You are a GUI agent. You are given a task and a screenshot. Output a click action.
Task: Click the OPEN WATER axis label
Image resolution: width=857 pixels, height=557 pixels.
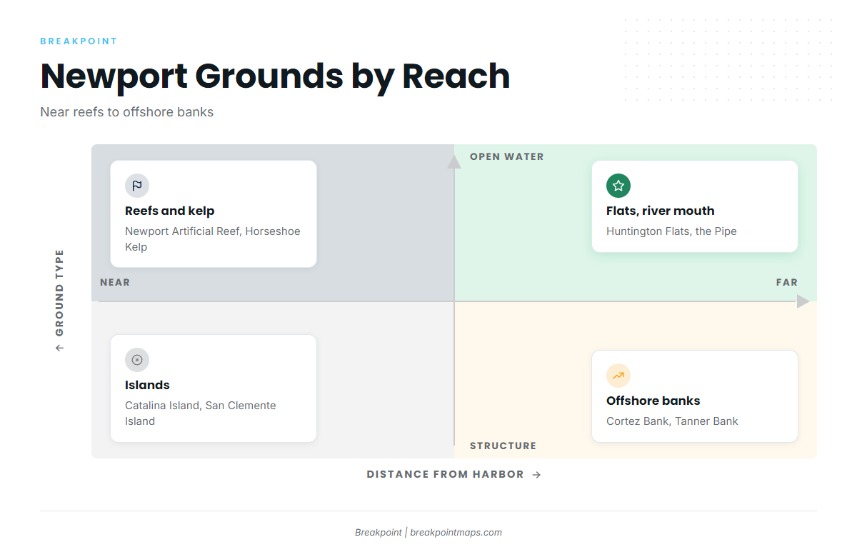point(507,157)
